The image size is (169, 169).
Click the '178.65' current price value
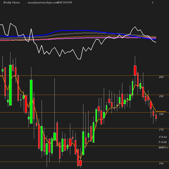click(163, 137)
